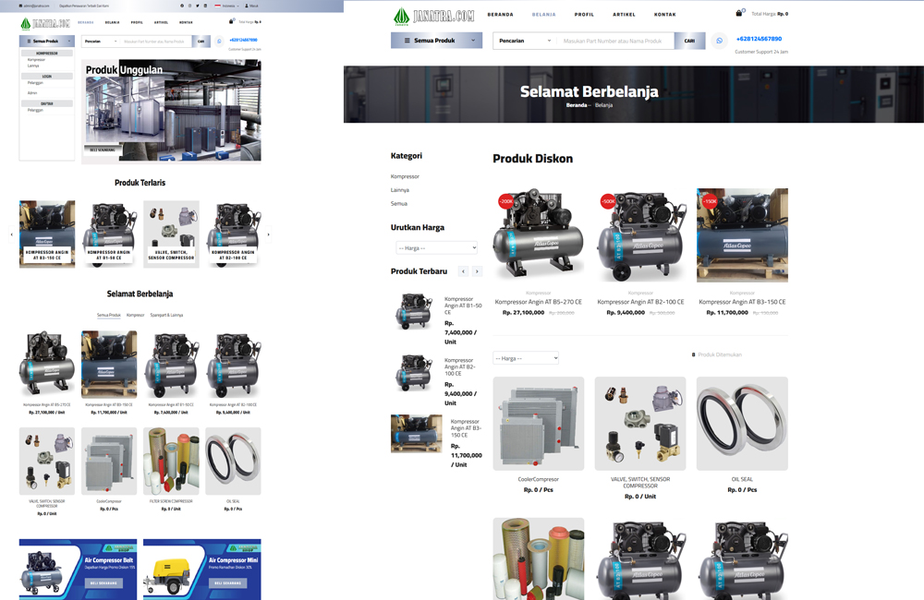Select ARTIKEL menu on right shop page
The height and width of the screenshot is (600, 924).
click(x=624, y=14)
